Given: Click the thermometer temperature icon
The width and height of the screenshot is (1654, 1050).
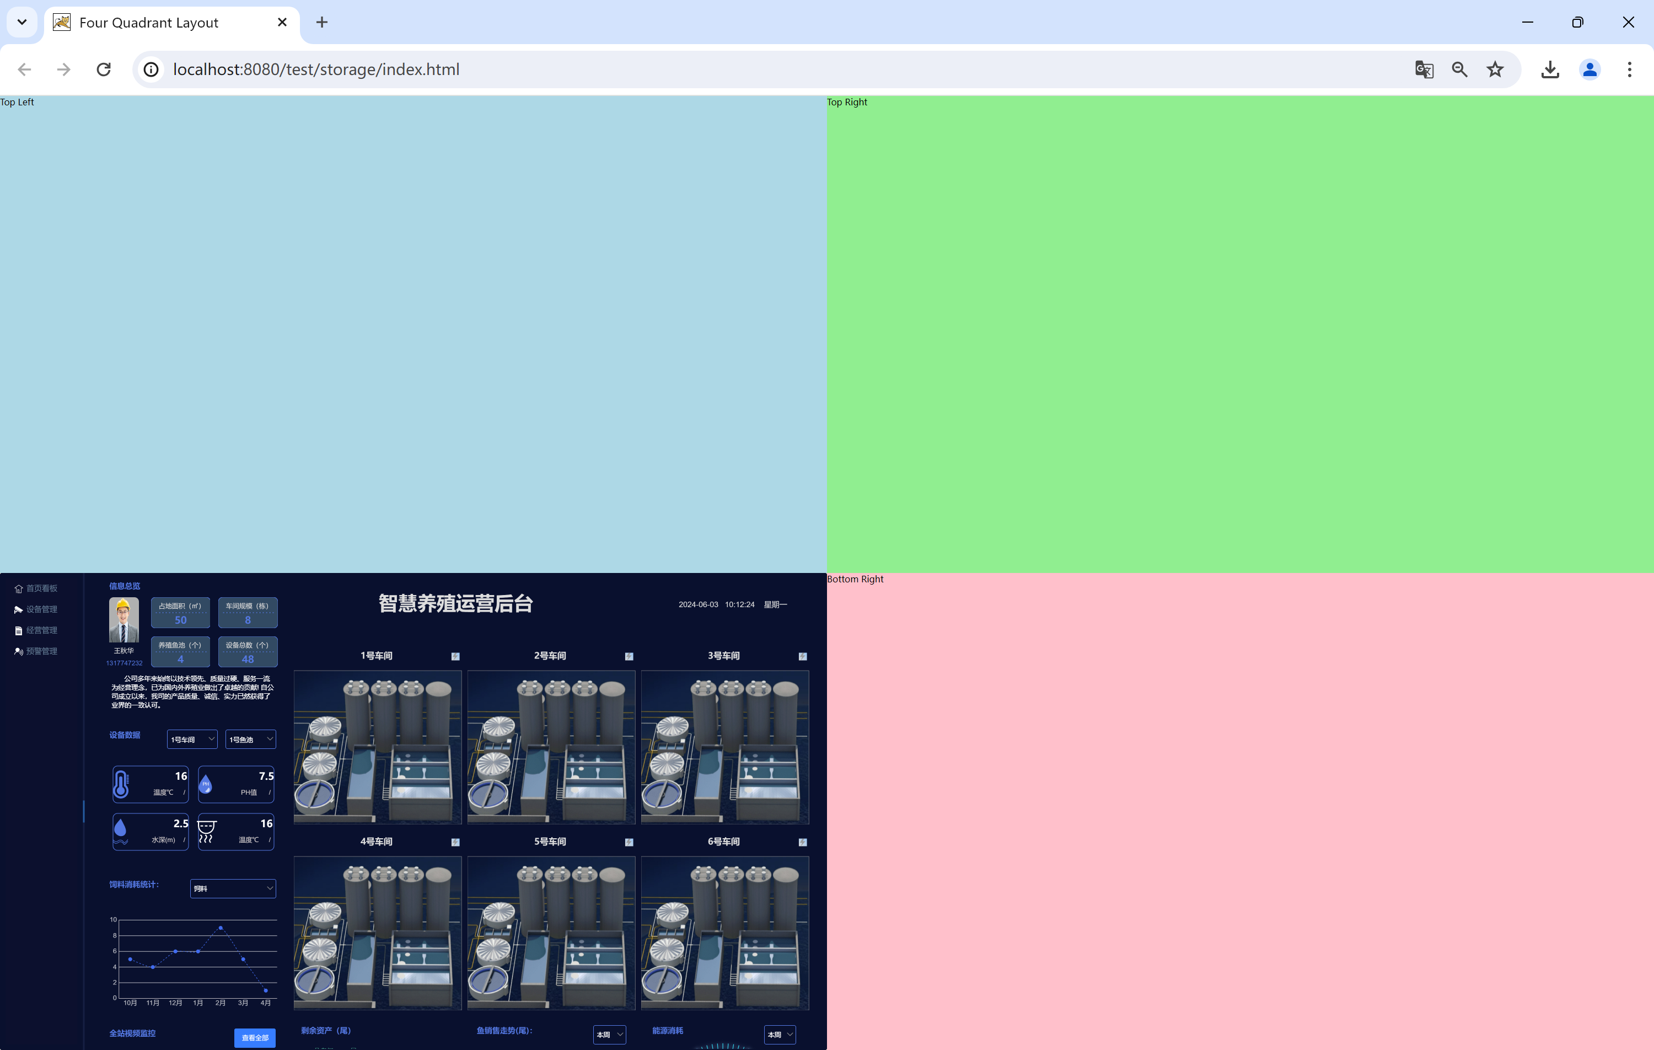Looking at the screenshot, I should pos(122,784).
